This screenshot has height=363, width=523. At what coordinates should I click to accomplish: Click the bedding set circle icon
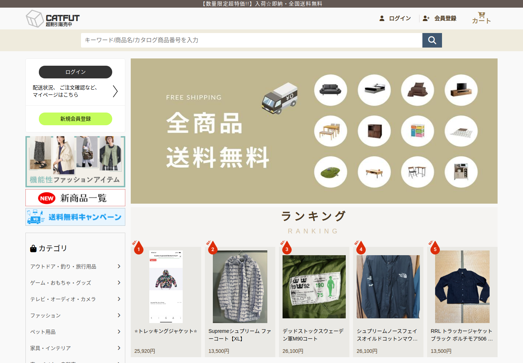tap(418, 90)
